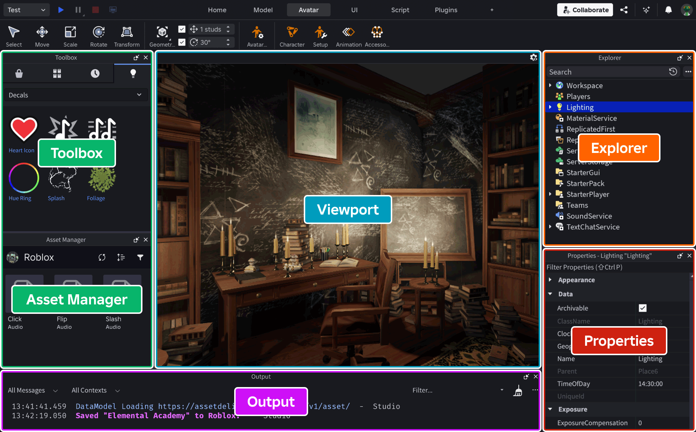Click the Transform tool

click(x=127, y=36)
